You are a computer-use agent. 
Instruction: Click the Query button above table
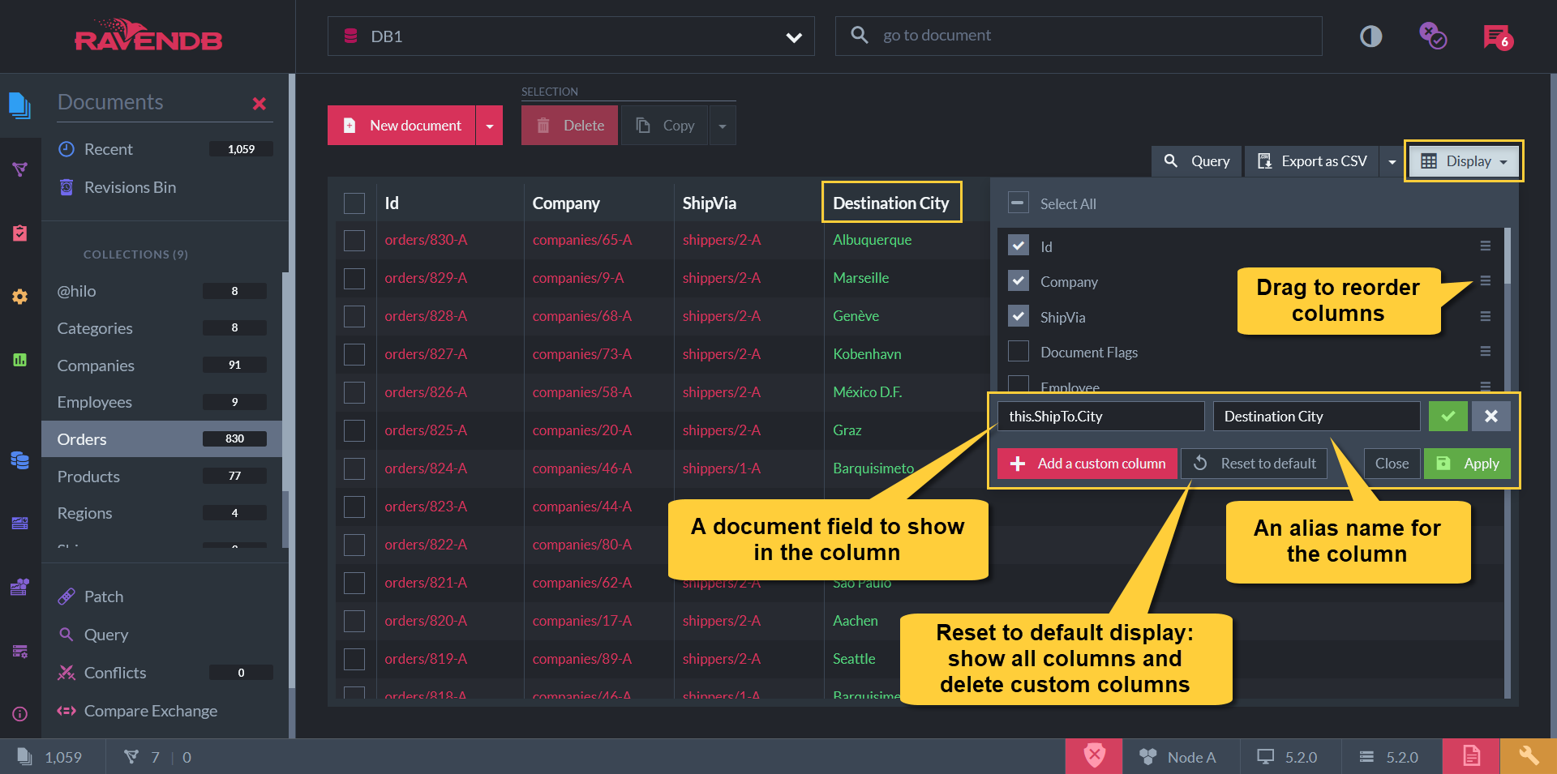point(1196,161)
